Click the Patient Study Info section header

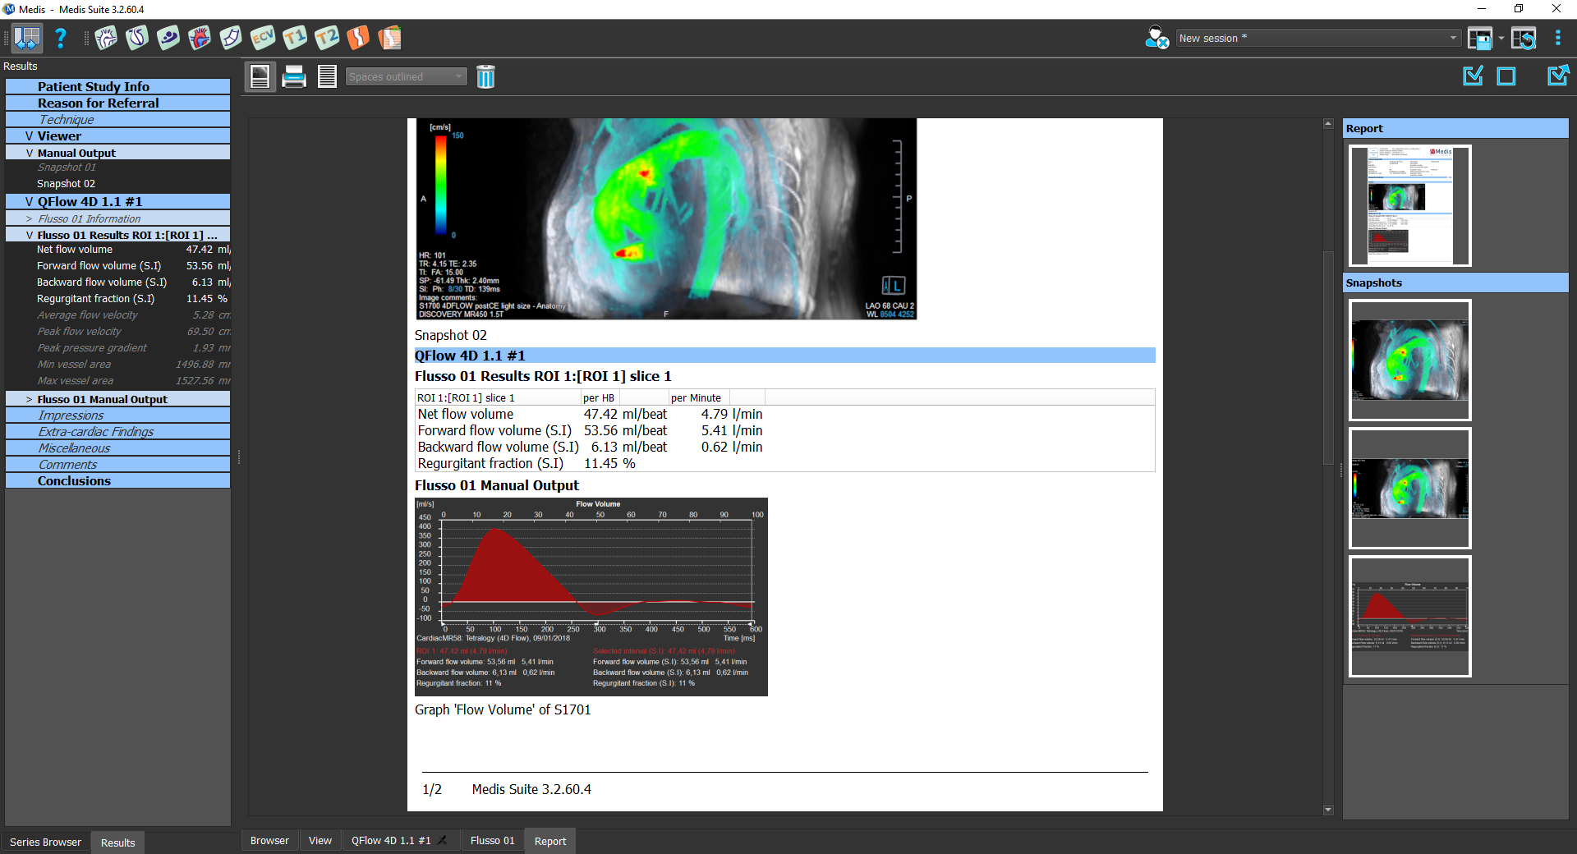click(x=93, y=87)
